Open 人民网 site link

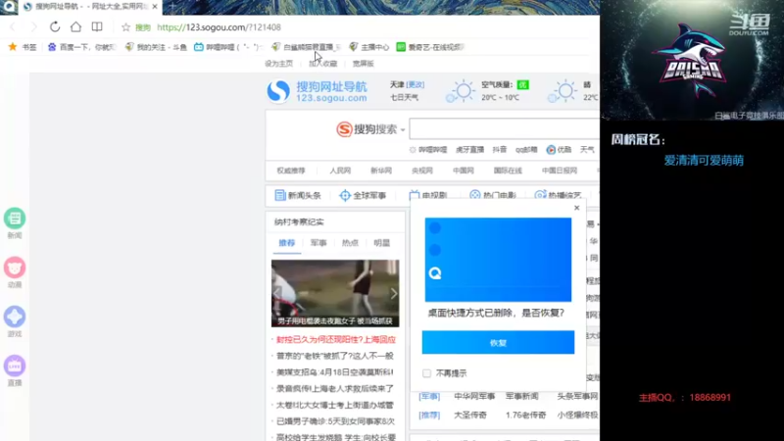(x=340, y=171)
